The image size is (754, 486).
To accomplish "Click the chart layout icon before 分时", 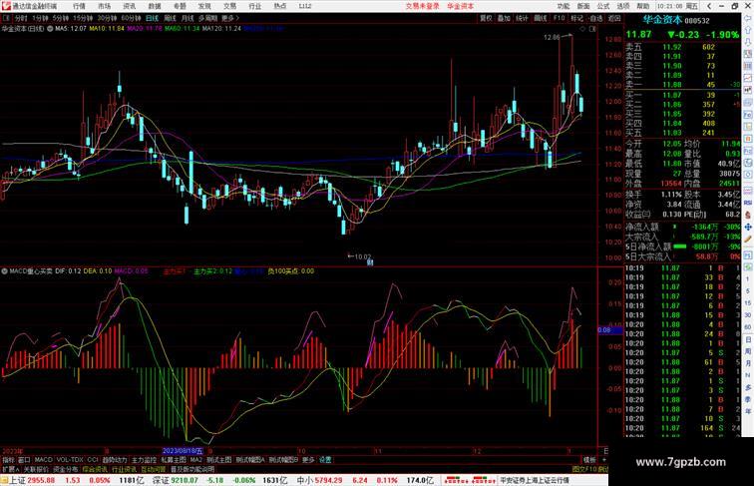I will [6, 18].
